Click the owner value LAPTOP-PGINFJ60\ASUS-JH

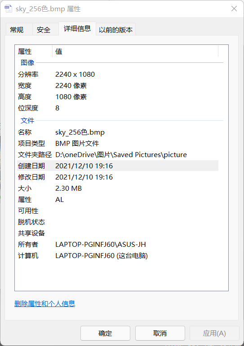(101, 245)
